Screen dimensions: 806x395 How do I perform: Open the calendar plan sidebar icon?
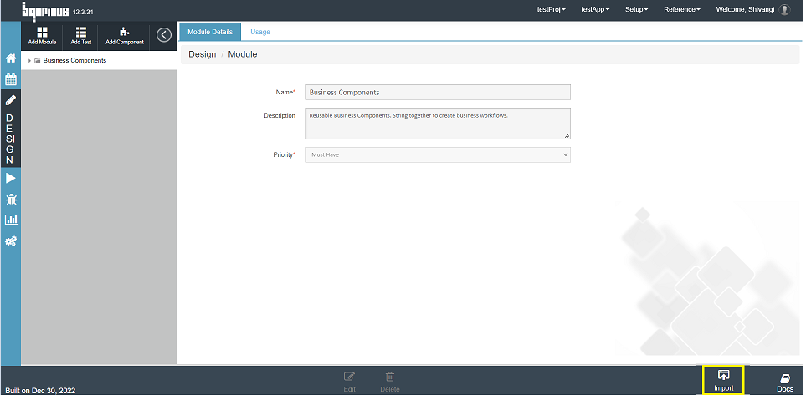(x=10, y=79)
